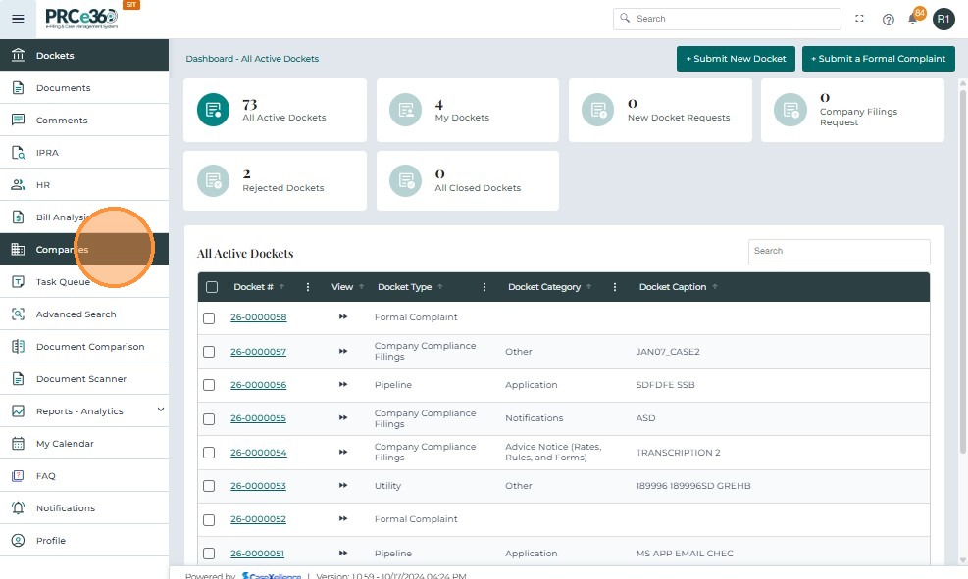968x579 pixels.
Task: Open view arrows for docket 26-0000058
Action: (343, 317)
